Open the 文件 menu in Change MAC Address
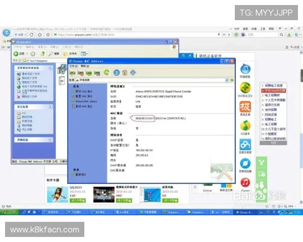 point(73,66)
